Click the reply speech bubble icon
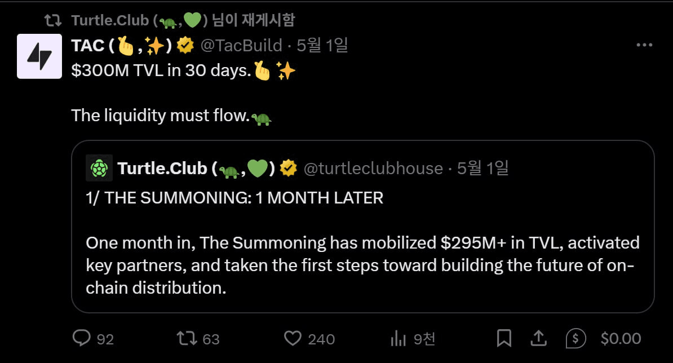This screenshot has width=673, height=363. pyautogui.click(x=82, y=338)
